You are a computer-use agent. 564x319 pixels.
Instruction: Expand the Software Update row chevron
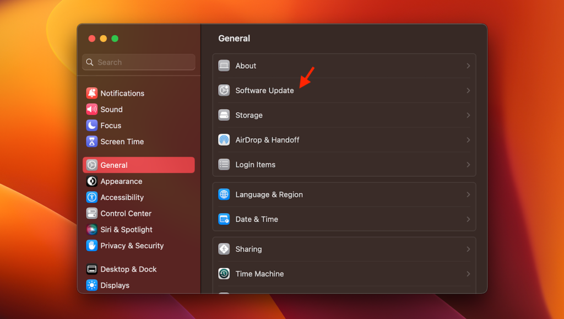468,90
